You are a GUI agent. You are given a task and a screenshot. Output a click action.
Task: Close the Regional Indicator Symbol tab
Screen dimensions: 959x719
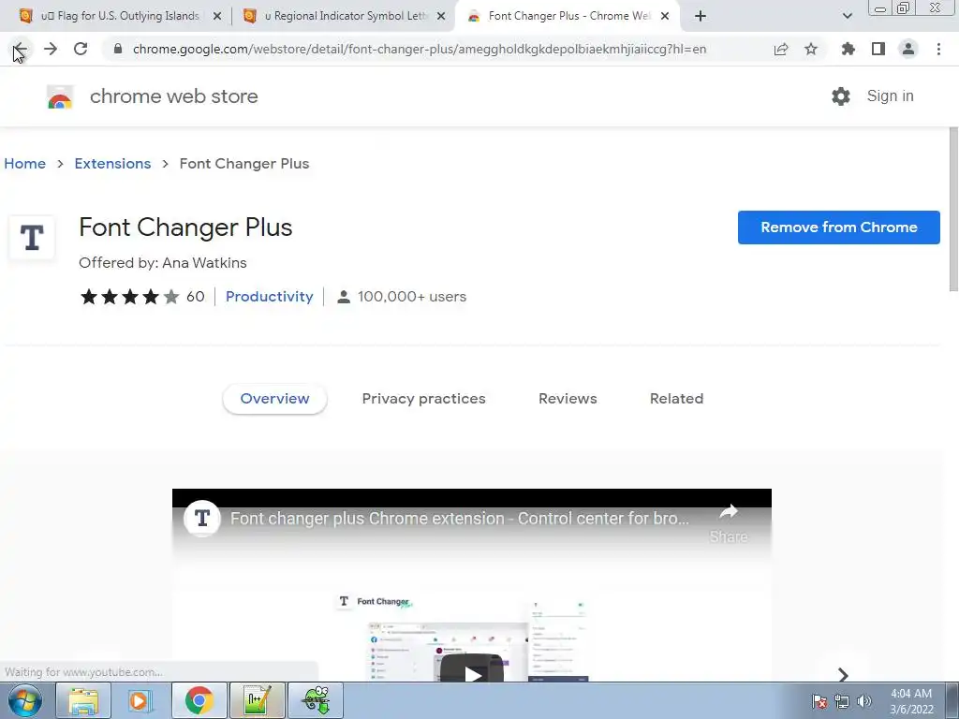click(x=441, y=16)
